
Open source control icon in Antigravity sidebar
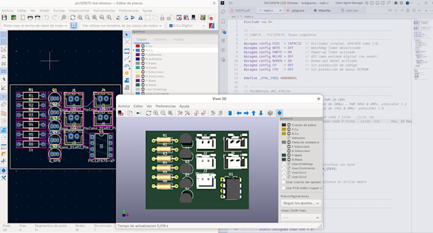[223, 31]
